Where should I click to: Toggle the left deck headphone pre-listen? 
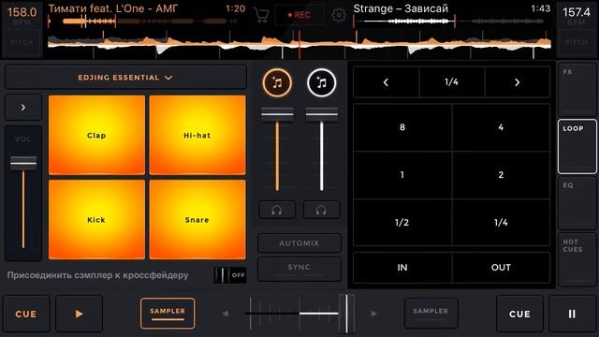(277, 210)
